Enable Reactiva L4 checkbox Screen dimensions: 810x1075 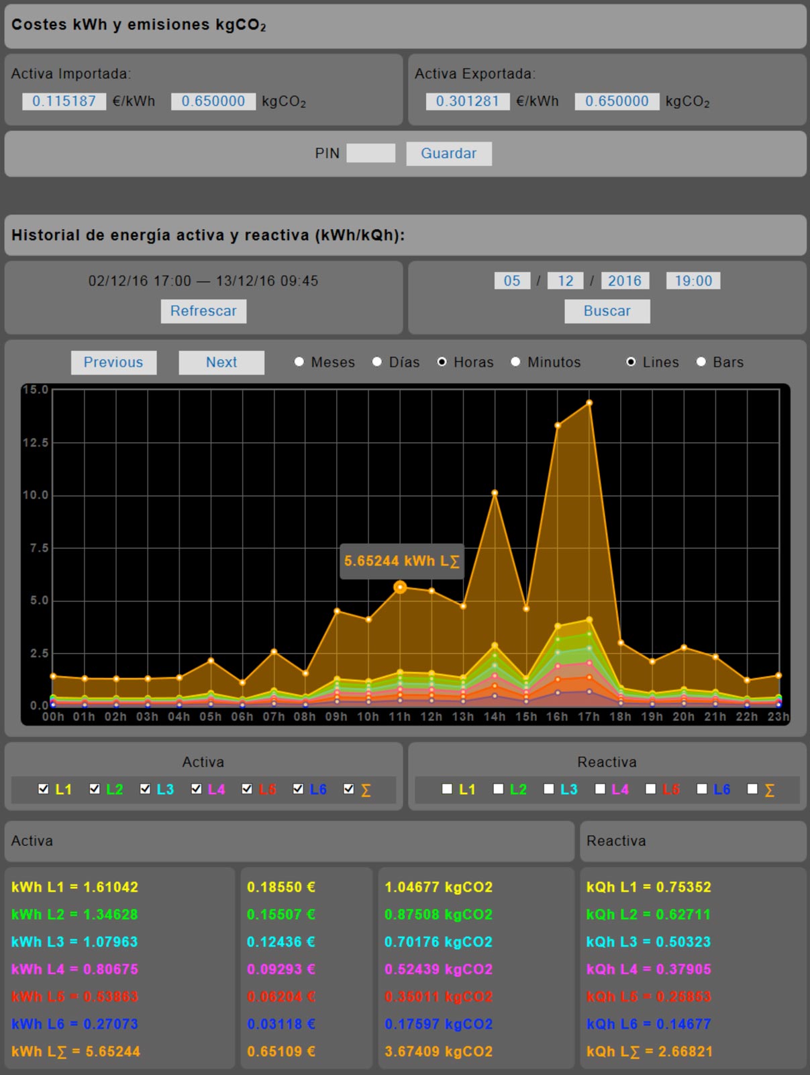coord(600,789)
